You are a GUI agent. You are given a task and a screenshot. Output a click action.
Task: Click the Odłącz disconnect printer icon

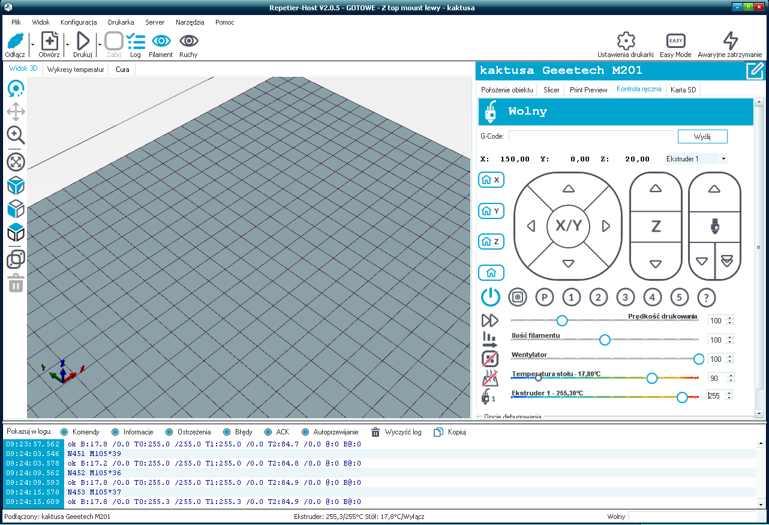pos(15,41)
